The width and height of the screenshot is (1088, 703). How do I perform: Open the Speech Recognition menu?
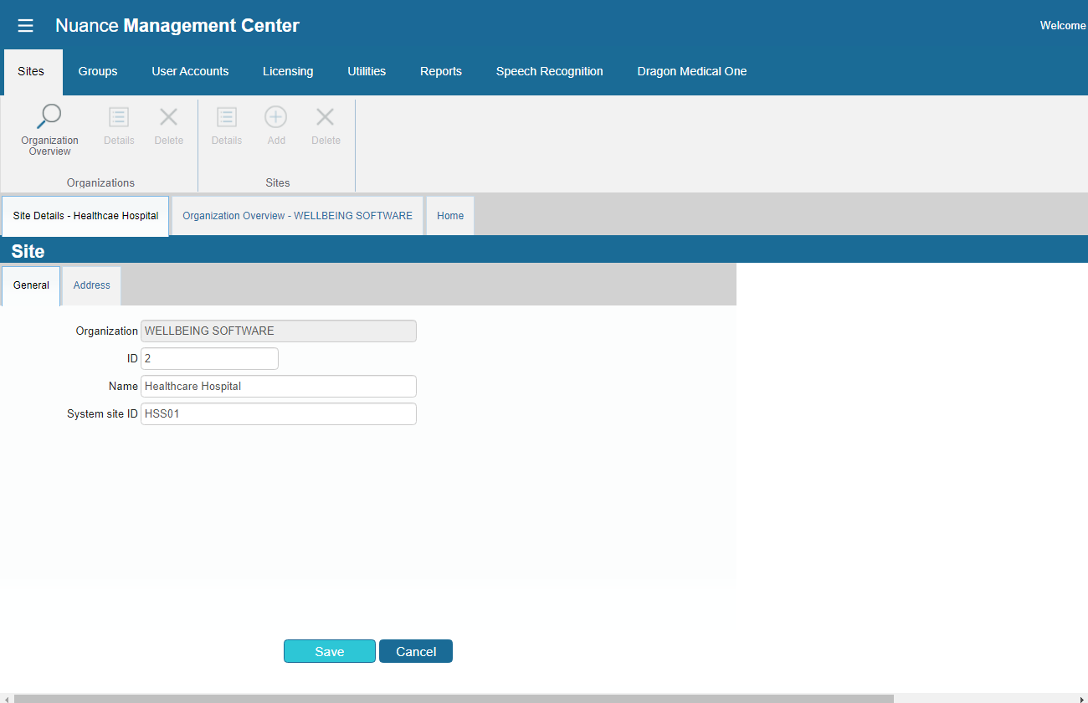(x=550, y=71)
